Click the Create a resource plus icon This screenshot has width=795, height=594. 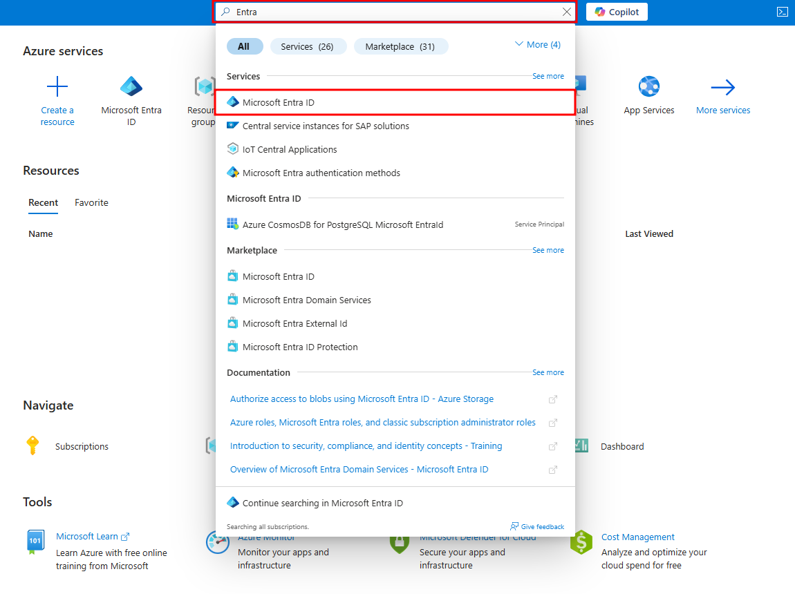click(x=57, y=86)
